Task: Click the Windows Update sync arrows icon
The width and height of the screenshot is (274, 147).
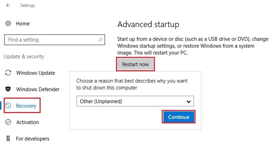Action: click(x=8, y=73)
